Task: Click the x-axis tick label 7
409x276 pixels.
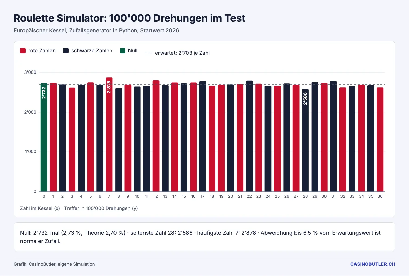Action: coord(109,196)
